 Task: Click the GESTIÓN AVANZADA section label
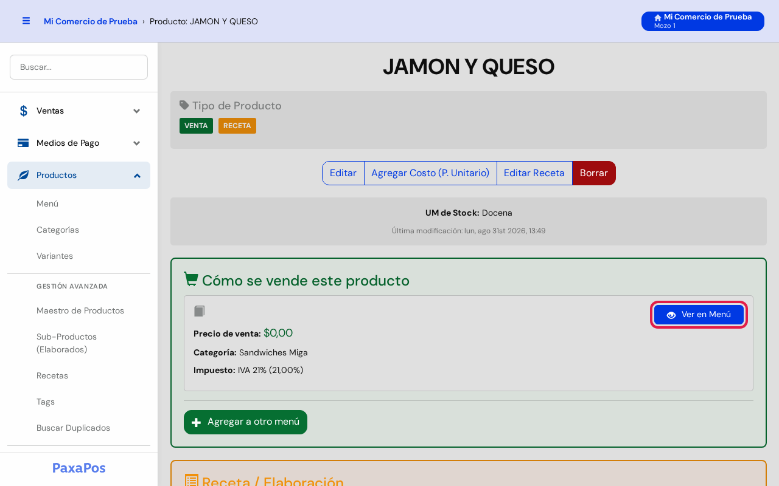(x=72, y=286)
